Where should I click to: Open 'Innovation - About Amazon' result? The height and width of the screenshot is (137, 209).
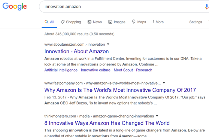point(76,51)
